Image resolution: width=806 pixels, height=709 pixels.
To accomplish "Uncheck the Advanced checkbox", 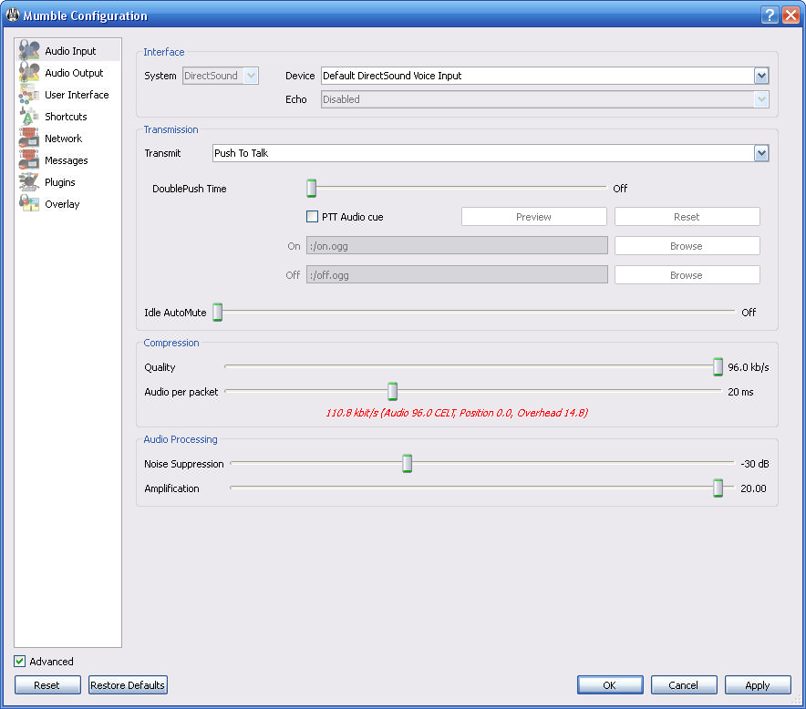I will [20, 662].
